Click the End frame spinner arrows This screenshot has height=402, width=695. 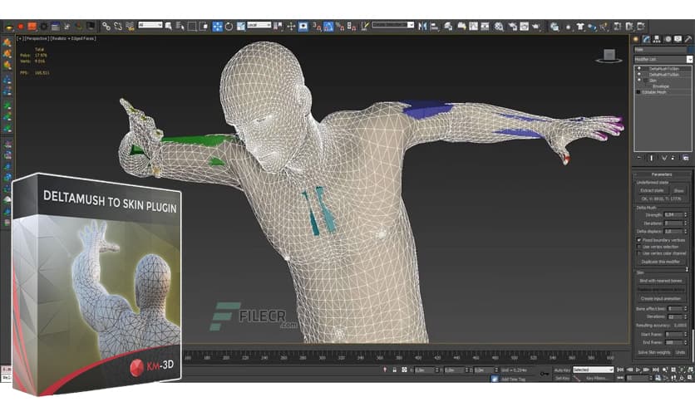point(686,342)
